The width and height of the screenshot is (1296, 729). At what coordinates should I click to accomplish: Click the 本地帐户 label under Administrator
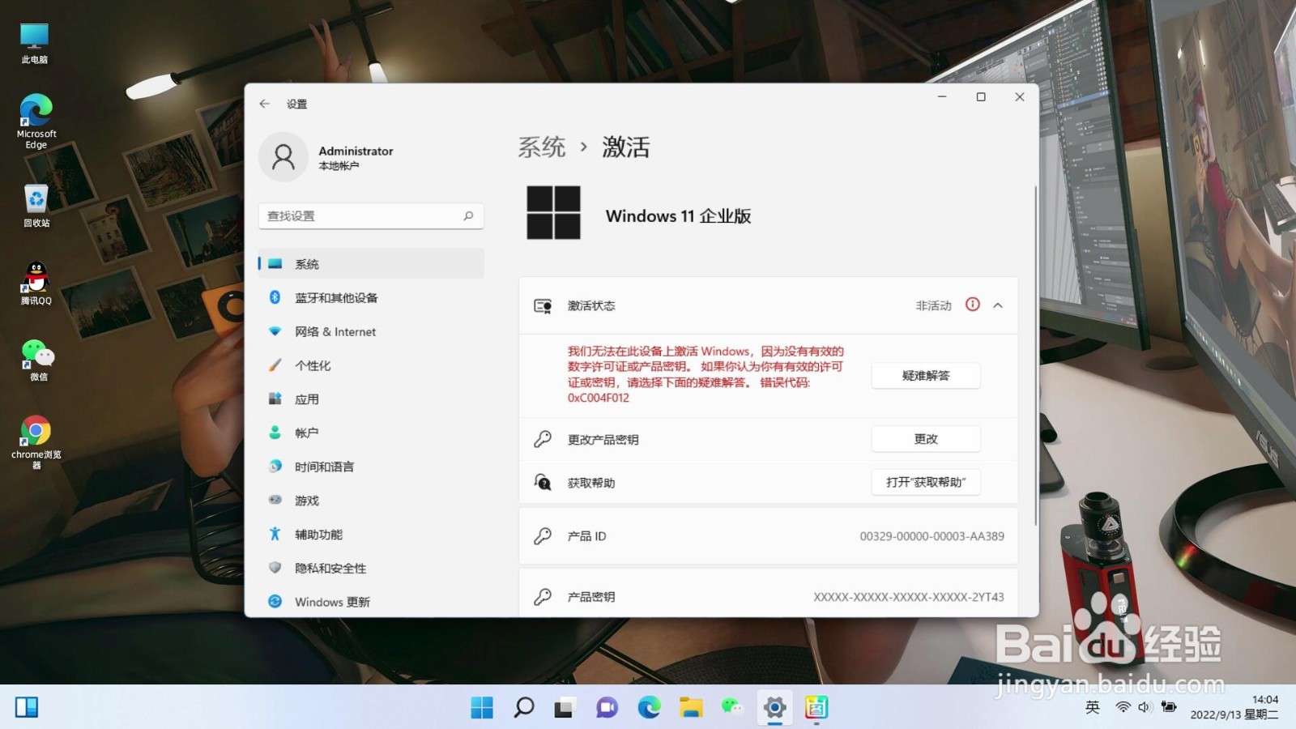339,166
